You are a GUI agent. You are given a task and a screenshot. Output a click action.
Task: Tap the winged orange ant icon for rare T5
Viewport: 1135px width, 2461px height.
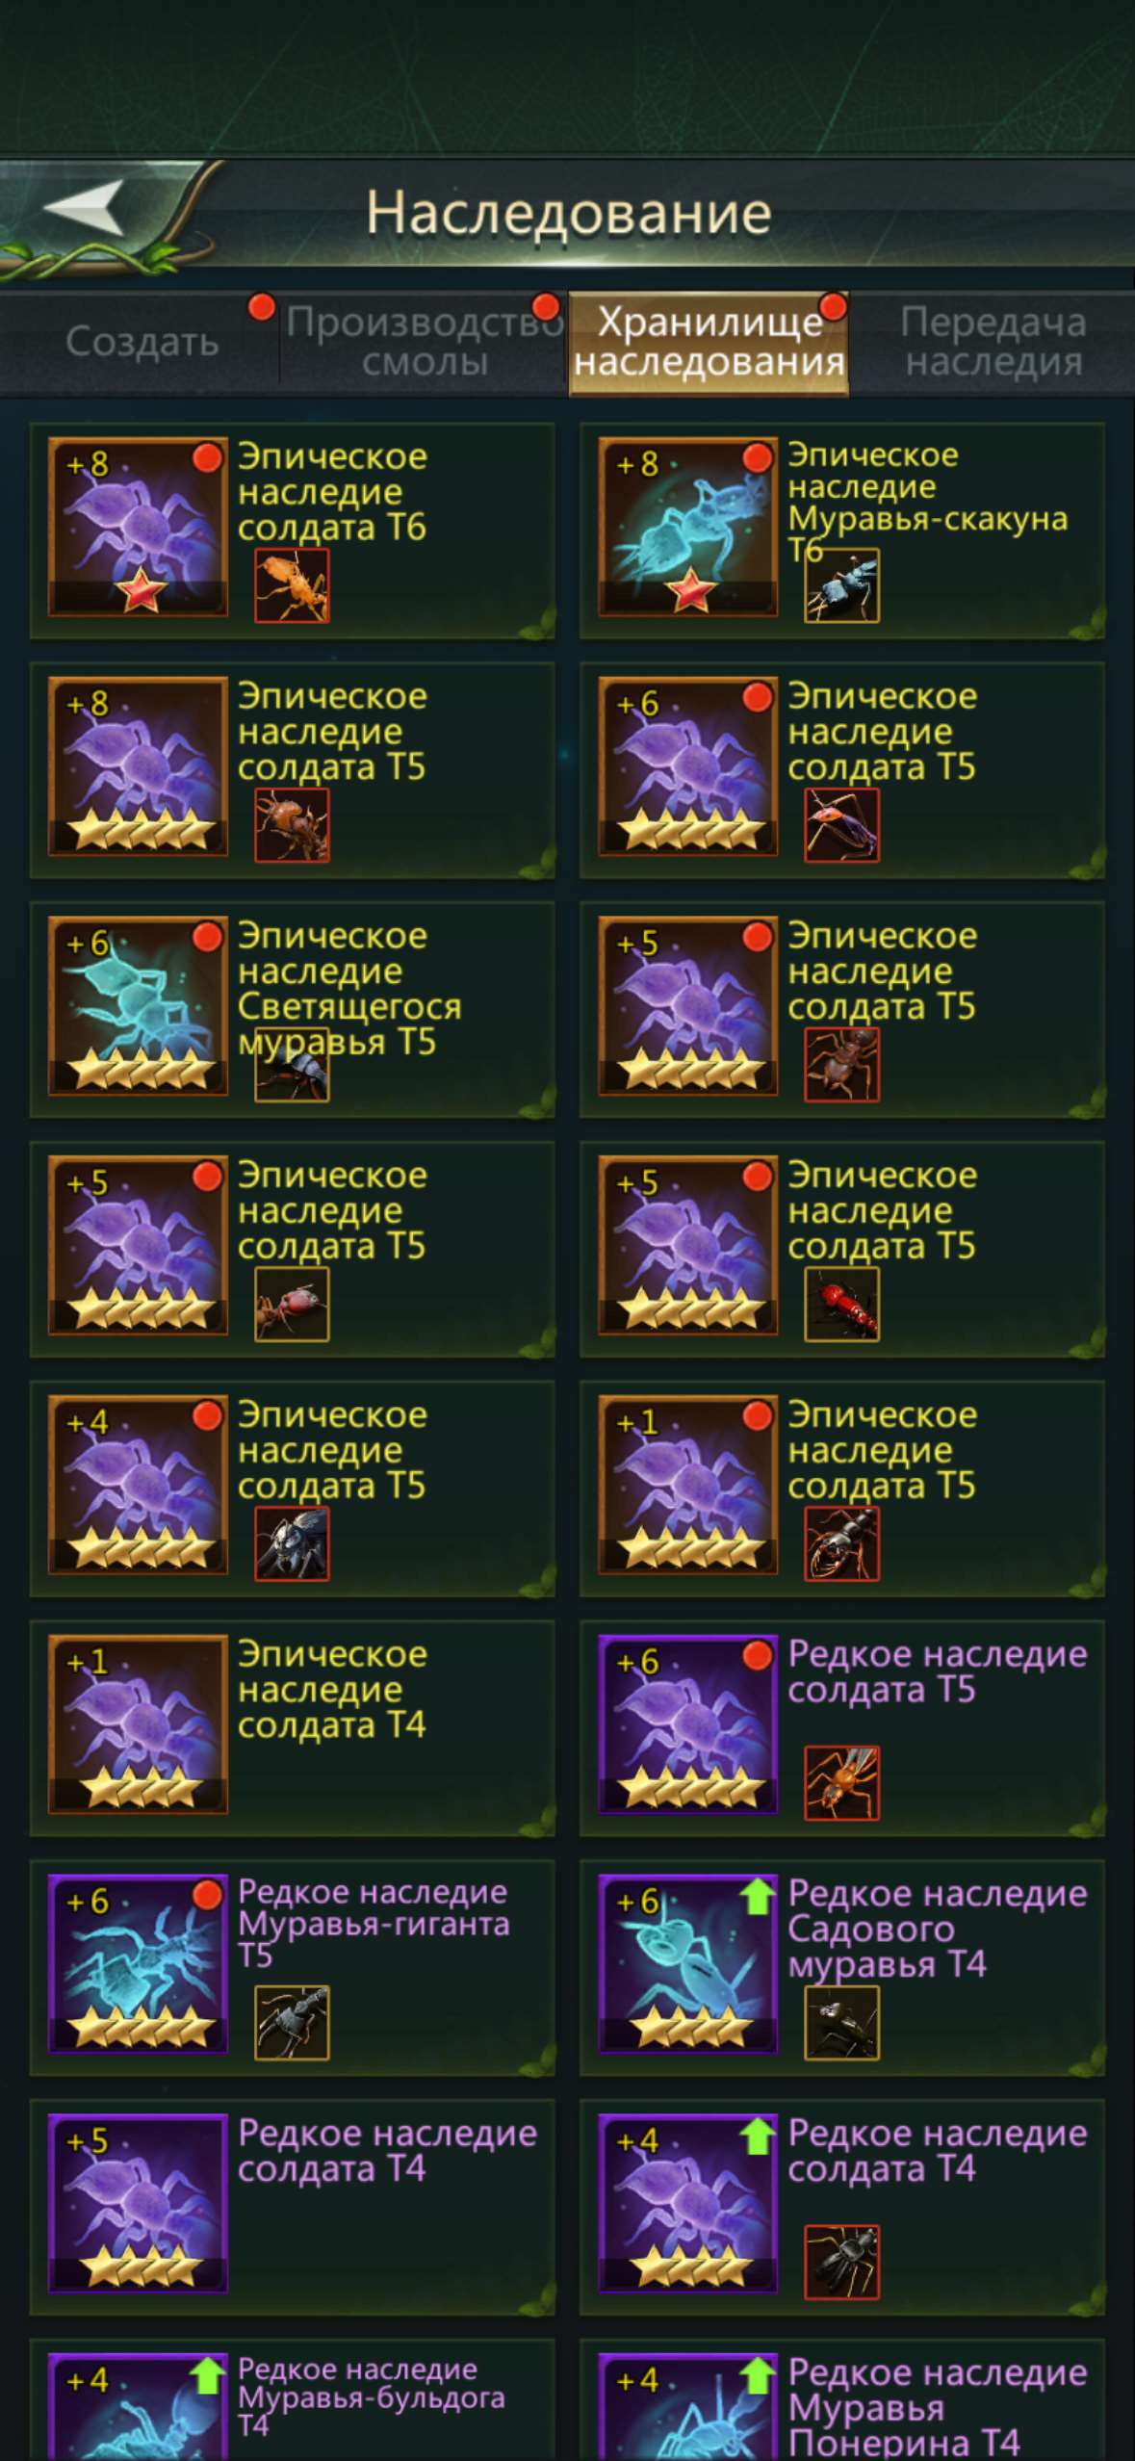pos(841,1783)
